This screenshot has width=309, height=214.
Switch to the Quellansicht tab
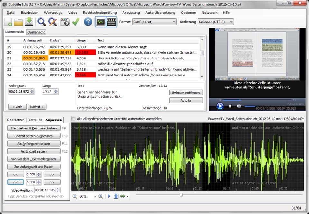pos(36,32)
